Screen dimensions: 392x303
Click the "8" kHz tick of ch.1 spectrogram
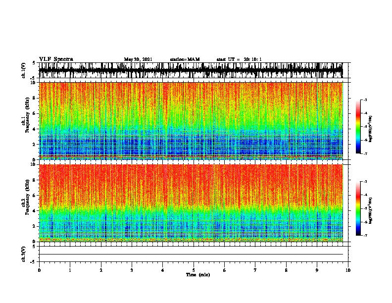pyautogui.click(x=34, y=98)
